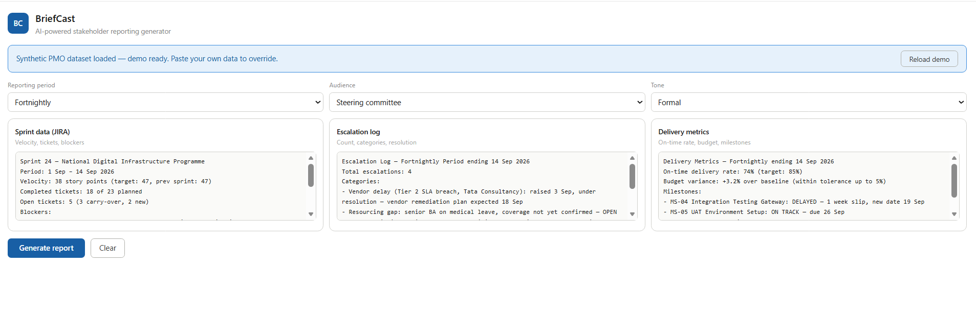Open the Tone Formal dropdown

coord(808,102)
